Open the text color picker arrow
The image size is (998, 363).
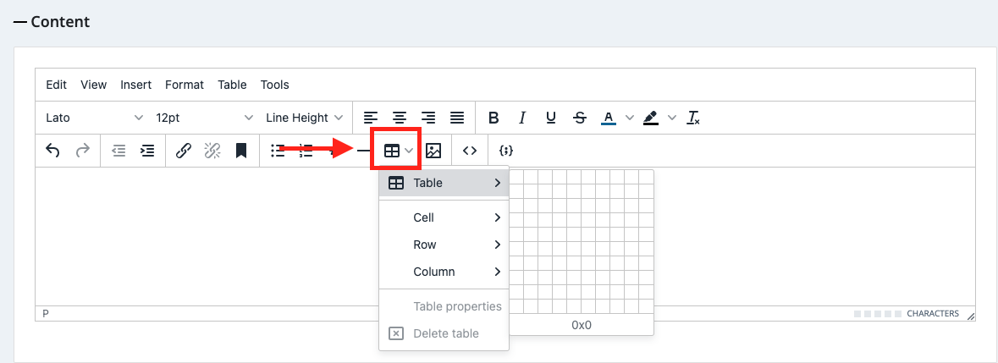click(629, 118)
